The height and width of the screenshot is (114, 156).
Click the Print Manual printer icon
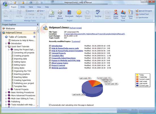[60, 12]
